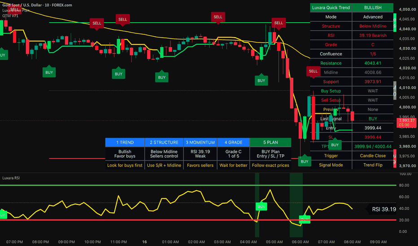
Task: Click the 3 MOMENTUM column header
Action: click(200, 142)
